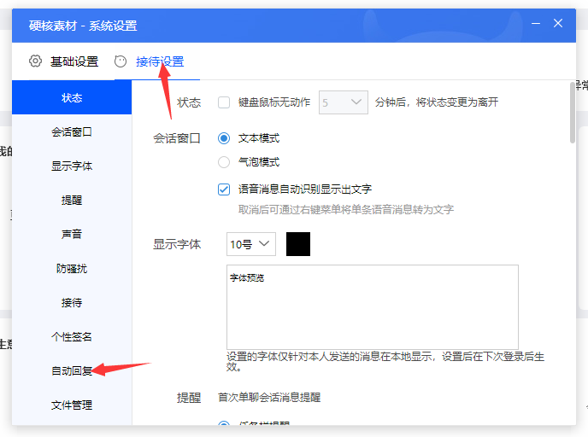Open the 基础设置 tab
Screen dimensions: 588x437
(73, 61)
